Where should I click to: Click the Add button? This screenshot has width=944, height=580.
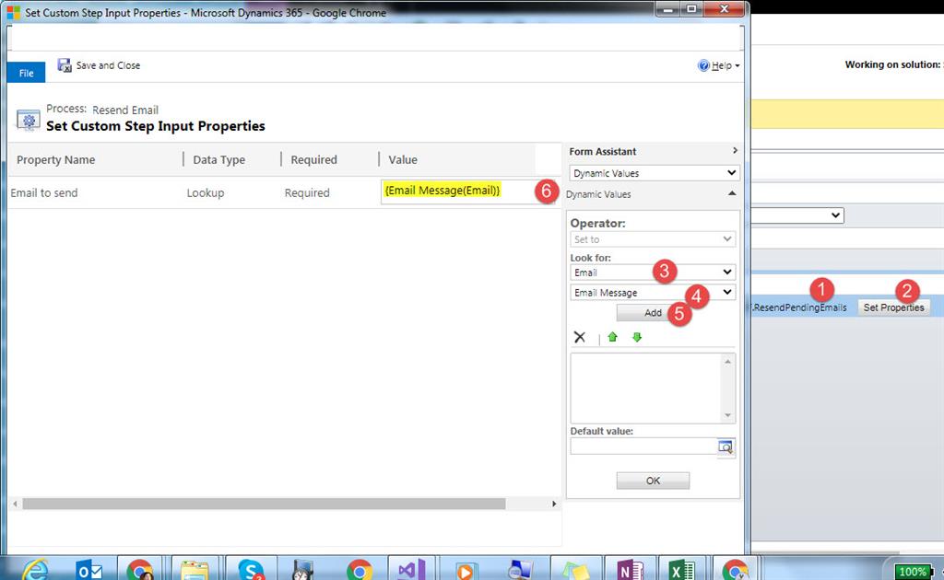coord(652,312)
